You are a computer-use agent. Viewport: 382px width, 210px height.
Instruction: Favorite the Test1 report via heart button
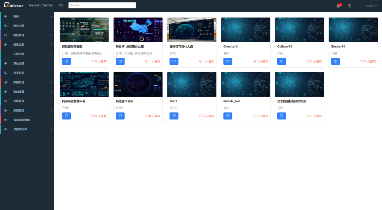pyautogui.click(x=174, y=116)
